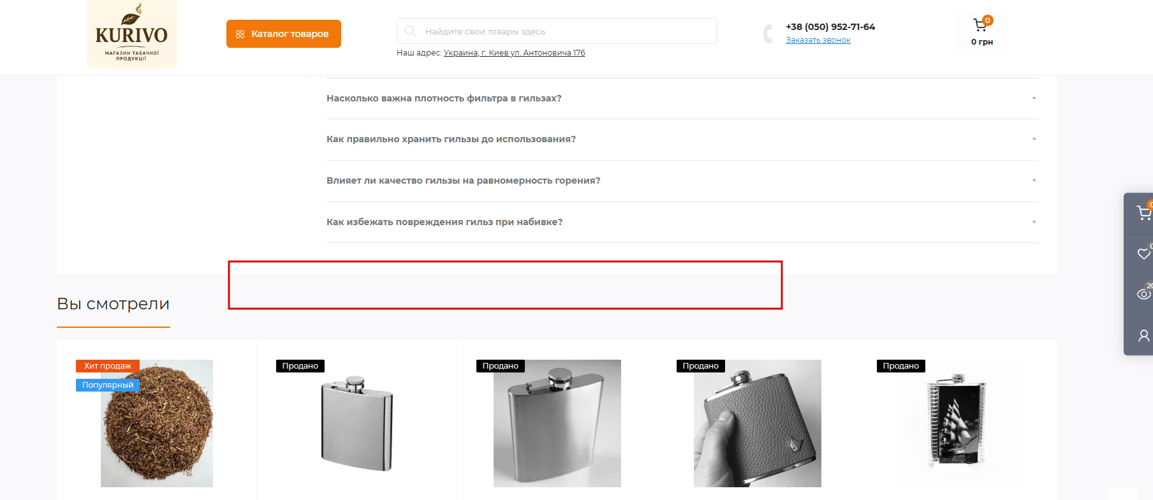The height and width of the screenshot is (500, 1153).
Task: Click the phone handset icon
Action: tap(768, 33)
